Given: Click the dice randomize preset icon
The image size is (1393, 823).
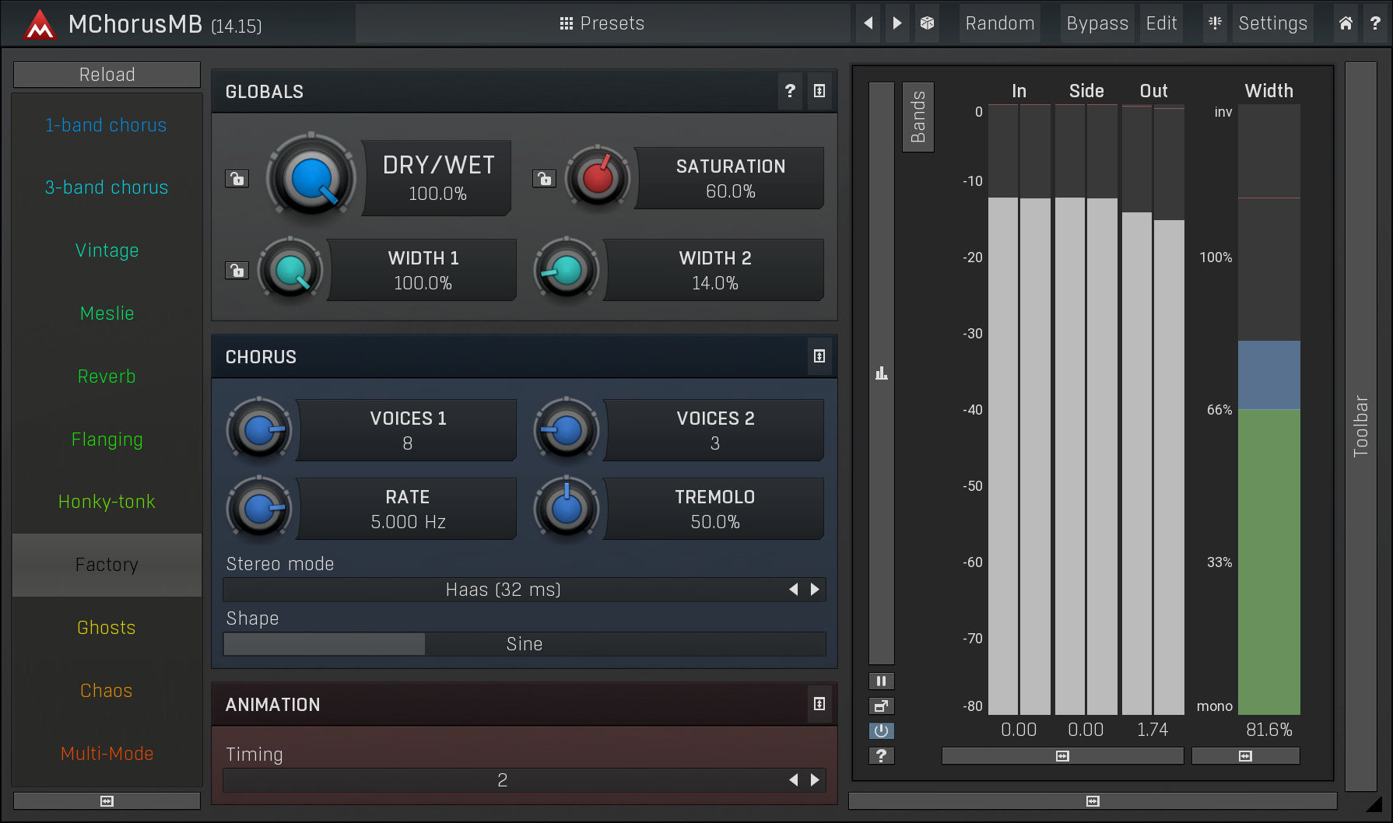Looking at the screenshot, I should pos(927,23).
